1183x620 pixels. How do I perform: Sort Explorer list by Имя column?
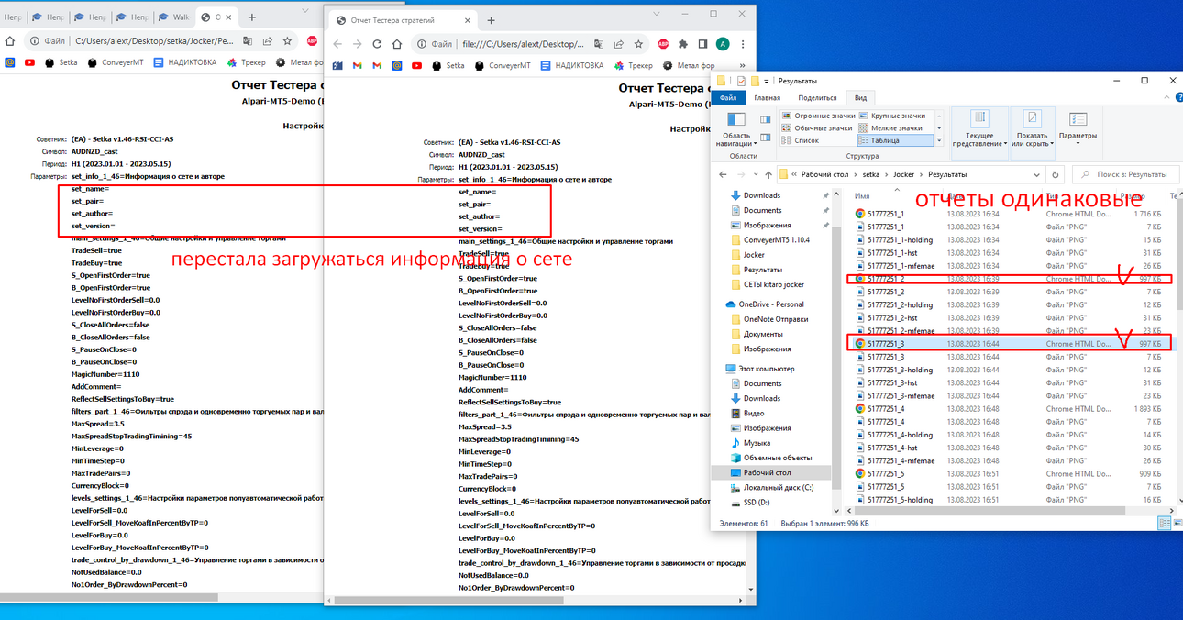(862, 196)
